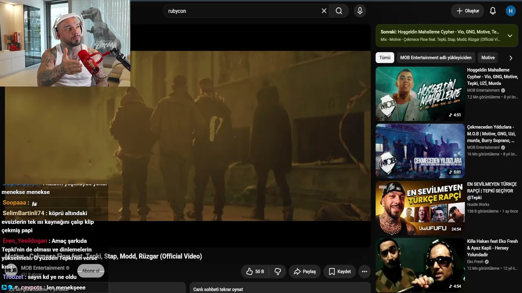Open the En Sevilmeyen Türkçe Rapçi thumbnail

click(x=420, y=208)
